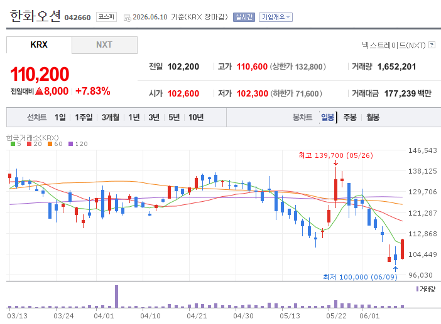Click the 거래대금 value 177,239 백만

[408, 93]
